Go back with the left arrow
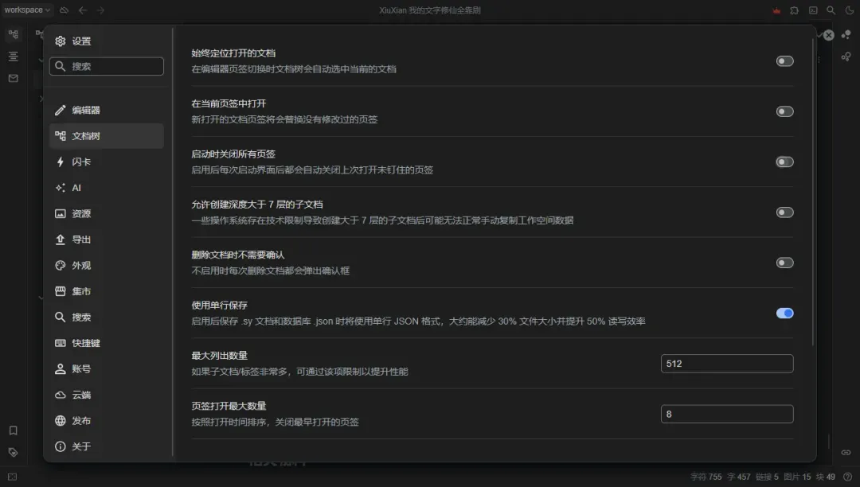 (x=83, y=10)
